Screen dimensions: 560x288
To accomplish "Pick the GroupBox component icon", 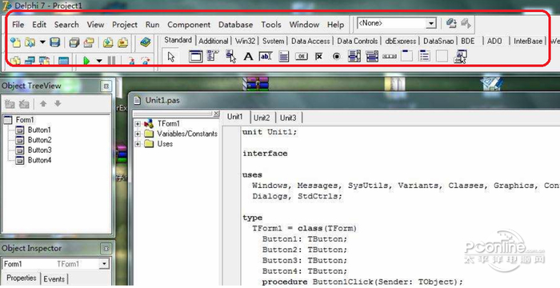I will pyautogui.click(x=406, y=56).
